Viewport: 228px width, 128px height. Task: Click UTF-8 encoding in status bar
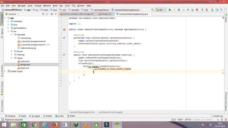(188, 119)
